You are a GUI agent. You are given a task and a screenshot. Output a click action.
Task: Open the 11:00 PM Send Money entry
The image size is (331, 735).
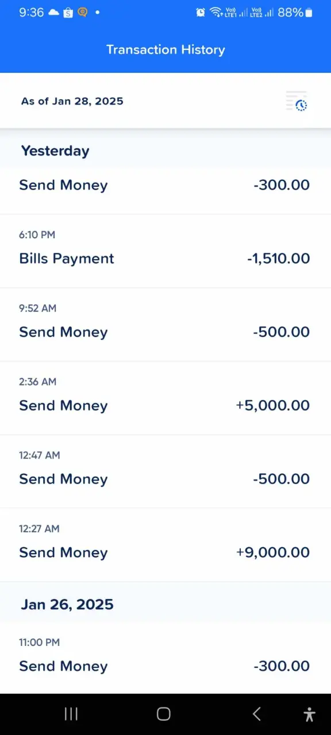(165, 658)
